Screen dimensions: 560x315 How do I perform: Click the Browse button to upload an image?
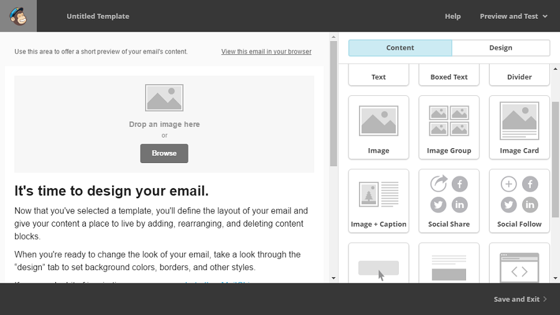coord(164,153)
